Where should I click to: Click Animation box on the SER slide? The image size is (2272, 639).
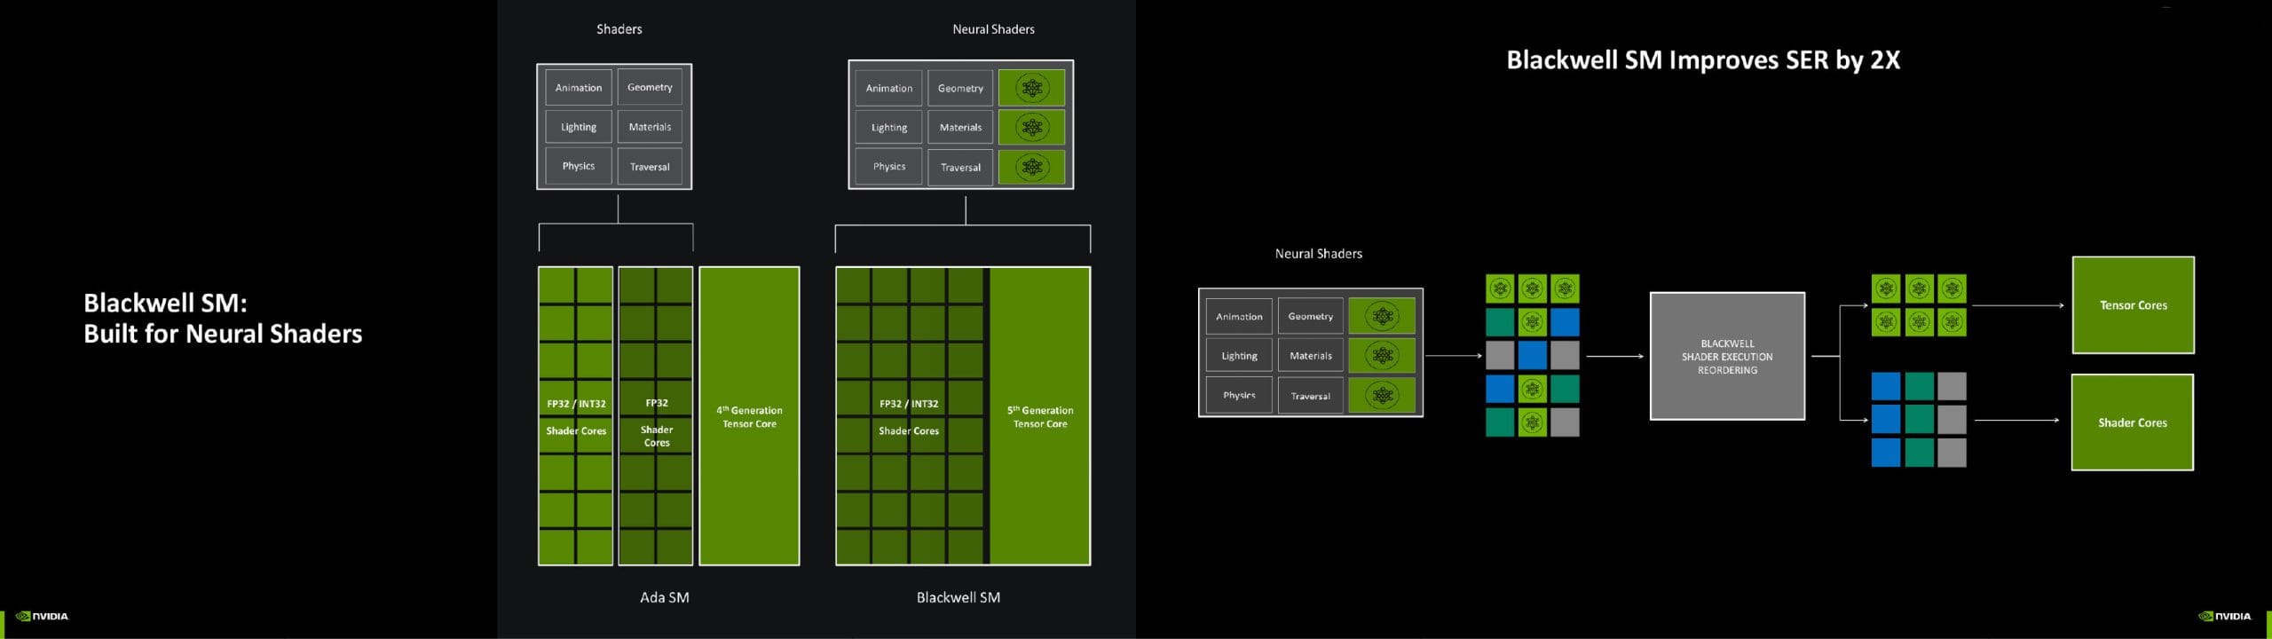pos(1239,316)
